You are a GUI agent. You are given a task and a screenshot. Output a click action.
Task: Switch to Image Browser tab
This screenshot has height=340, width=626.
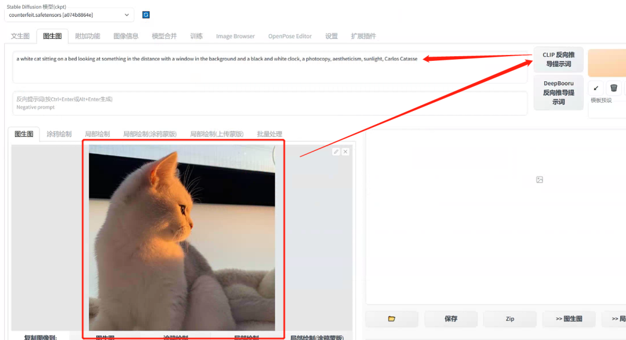[235, 36]
